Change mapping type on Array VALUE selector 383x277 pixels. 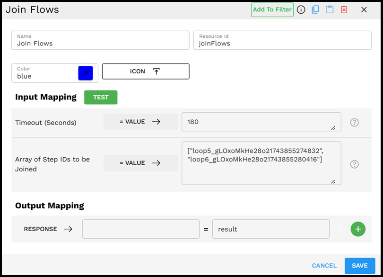click(140, 163)
